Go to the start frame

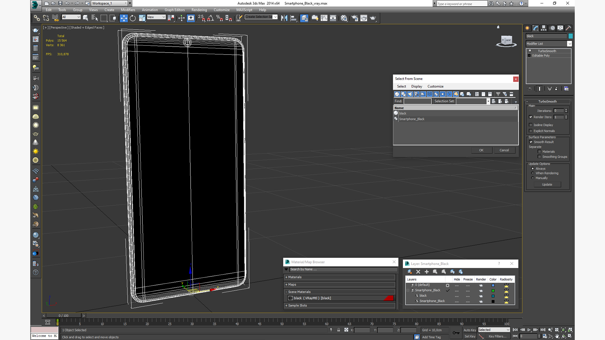(515, 330)
